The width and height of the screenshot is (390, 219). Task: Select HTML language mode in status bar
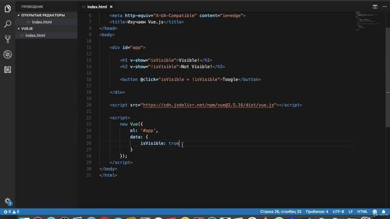(x=362, y=212)
